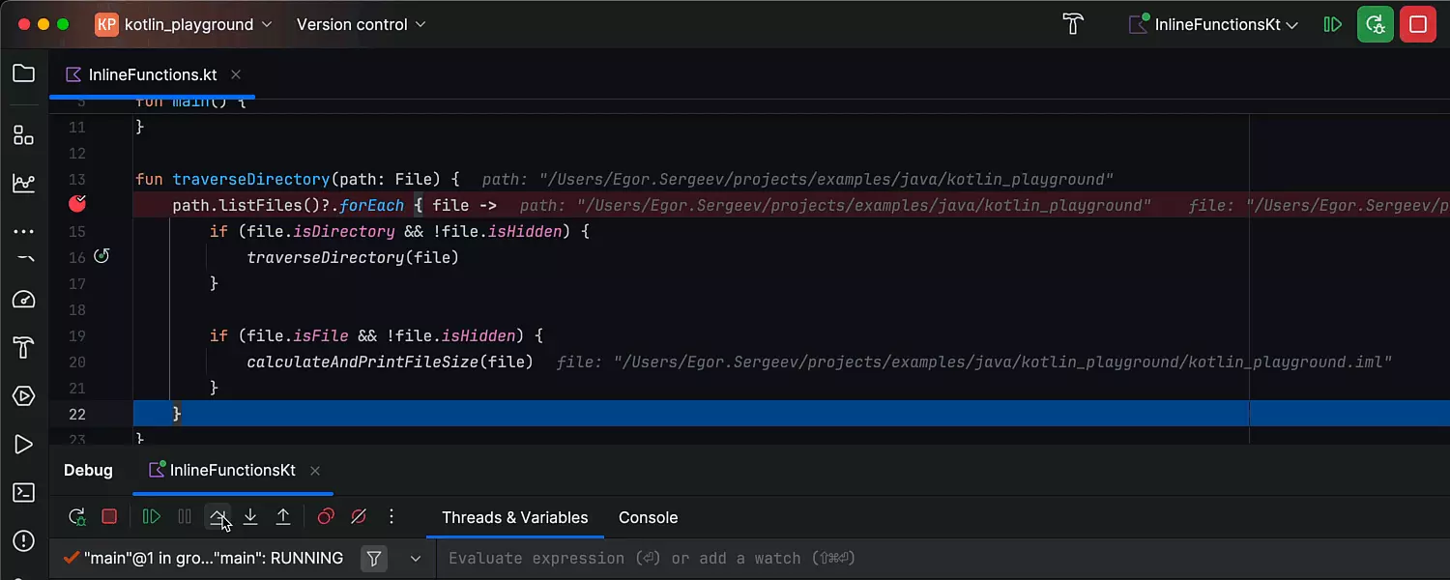Click the Step Into download-arrow icon
1450x580 pixels.
250,517
